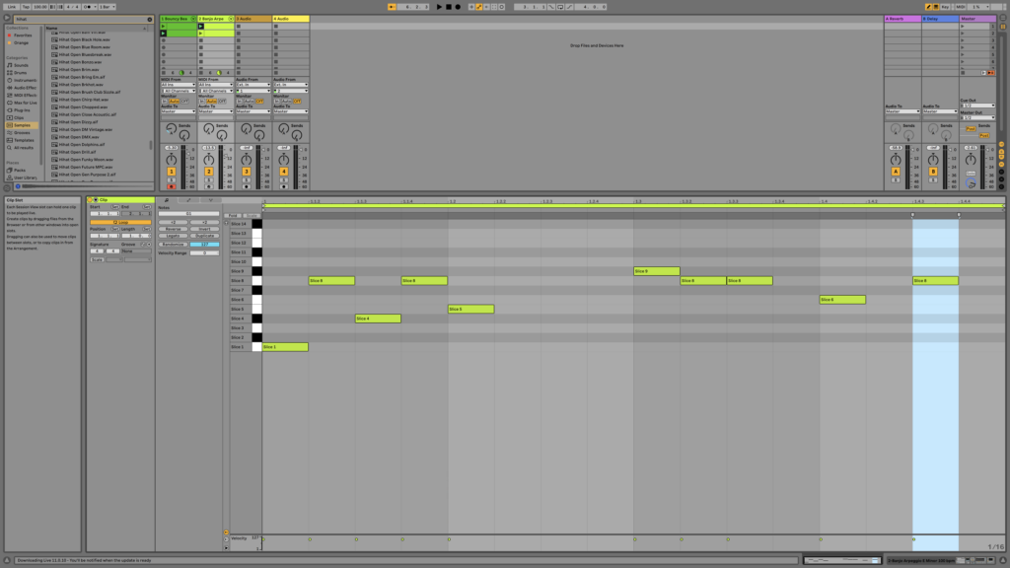Toggle the metronome button
The image size is (1010, 568).
click(x=88, y=7)
